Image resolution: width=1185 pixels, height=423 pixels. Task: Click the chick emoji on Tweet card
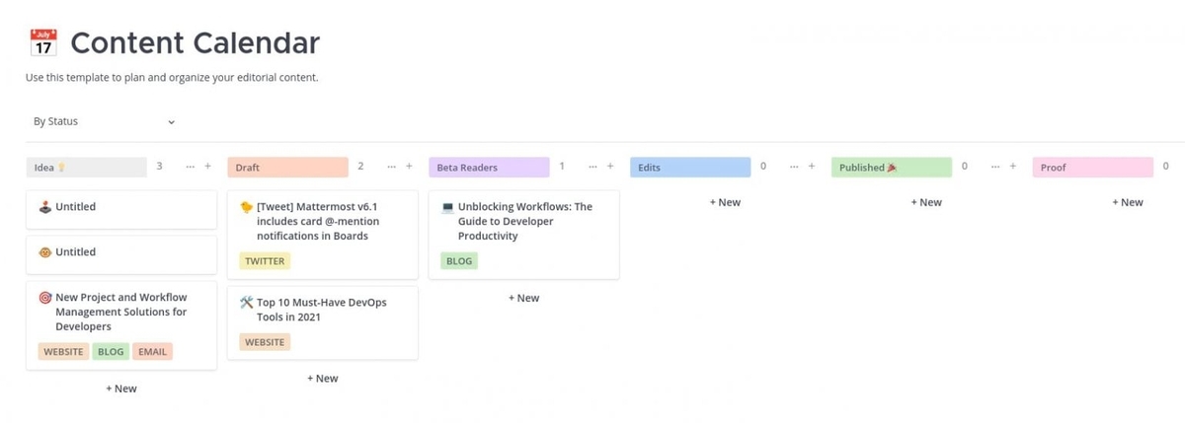(247, 207)
